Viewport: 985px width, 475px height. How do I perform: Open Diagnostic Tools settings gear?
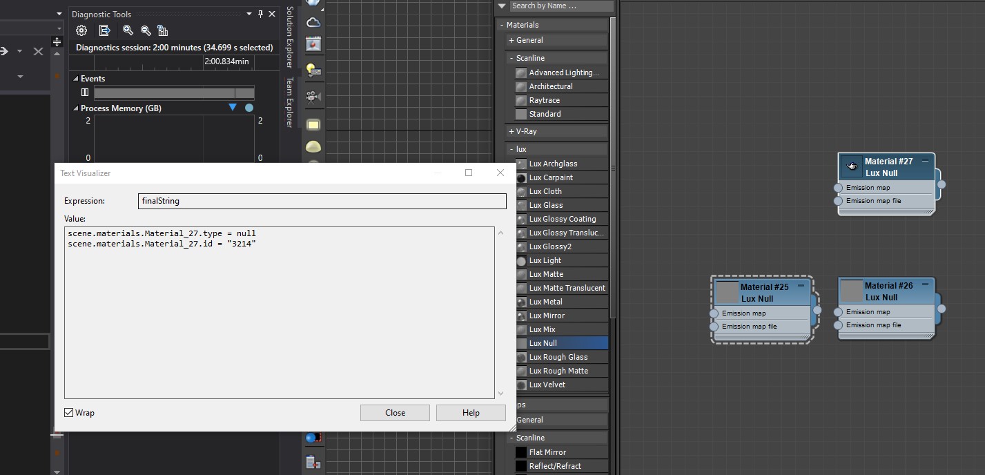tap(81, 30)
